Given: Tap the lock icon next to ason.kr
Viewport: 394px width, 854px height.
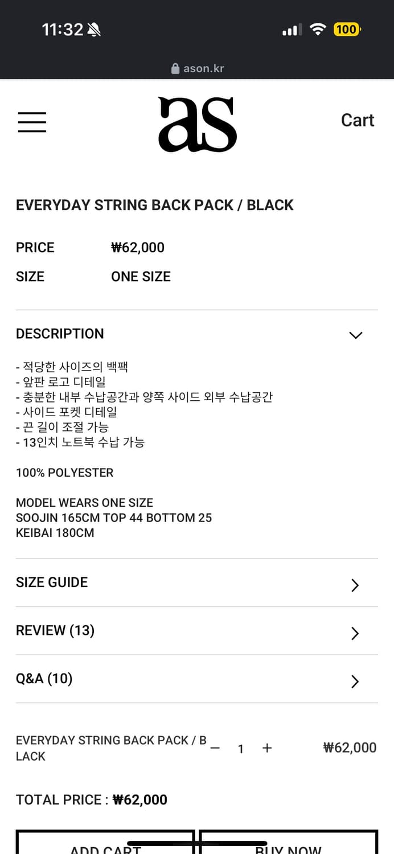Looking at the screenshot, I should (x=174, y=68).
